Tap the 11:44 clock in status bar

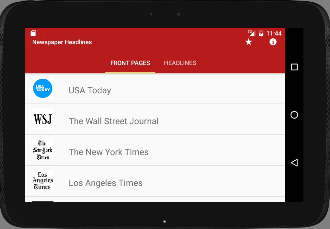tap(274, 33)
